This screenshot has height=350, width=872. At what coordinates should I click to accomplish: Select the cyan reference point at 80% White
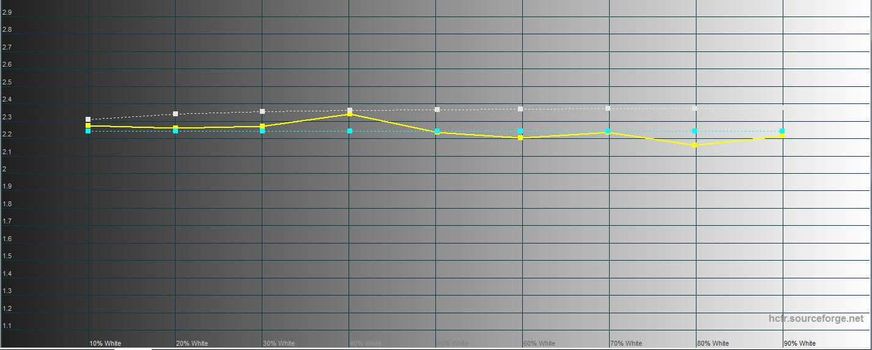[695, 131]
